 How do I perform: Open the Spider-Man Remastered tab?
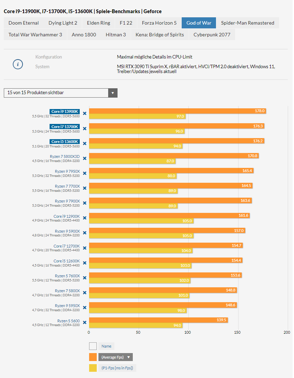tap(248, 23)
